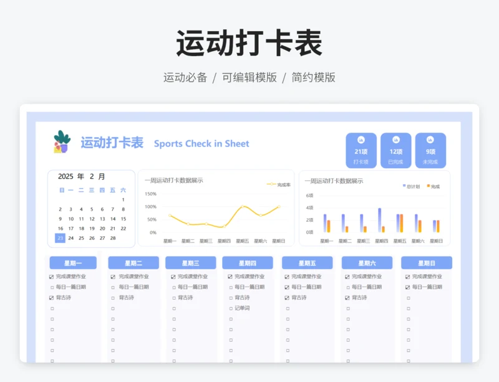This screenshot has width=499, height=382.
Task: Click the 星期日 data point on line chart
Action: 279,207
